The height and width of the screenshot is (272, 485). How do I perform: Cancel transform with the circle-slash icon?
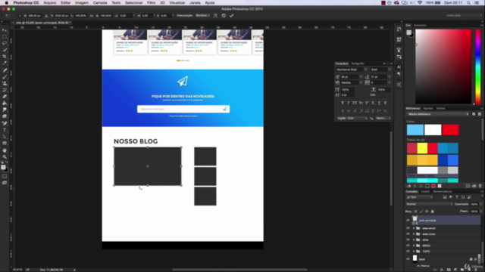tap(224, 16)
